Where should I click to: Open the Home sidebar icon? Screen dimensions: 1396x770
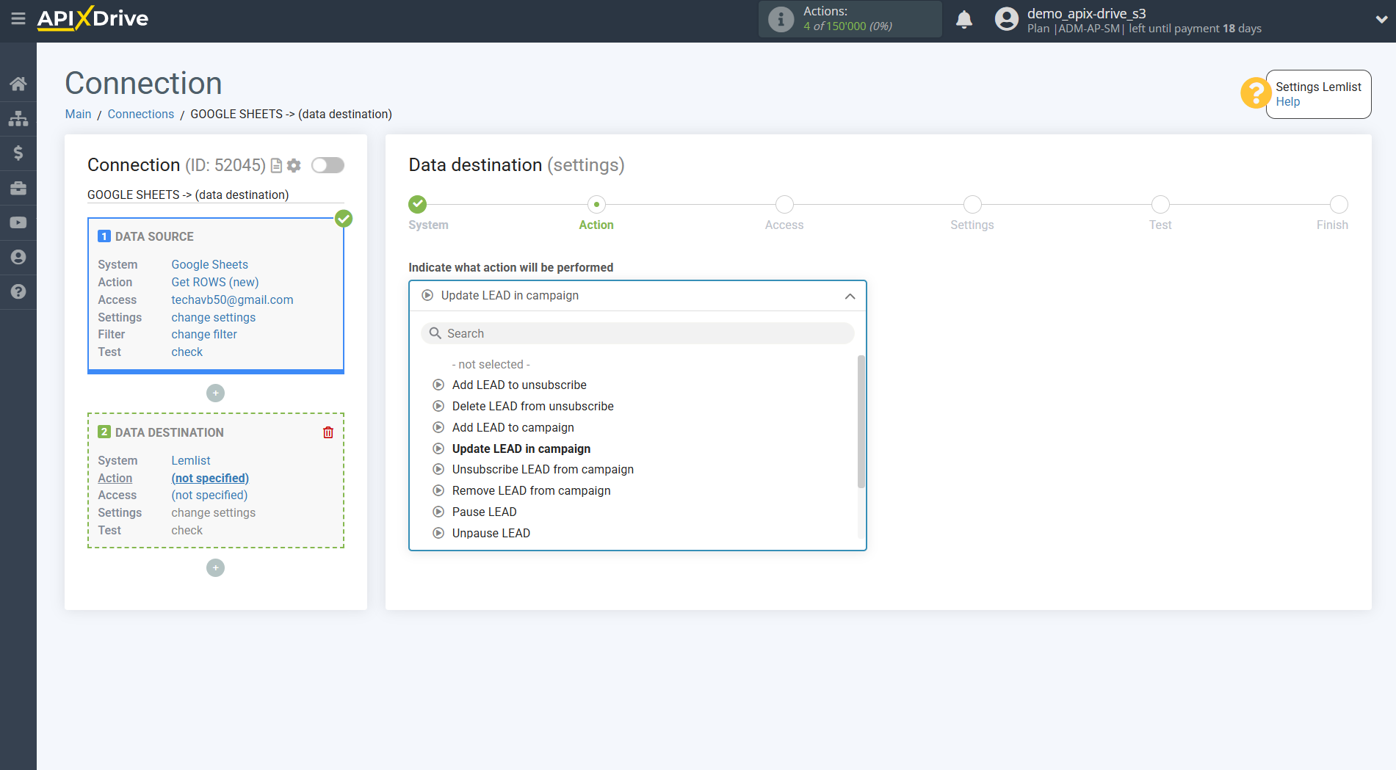coord(18,84)
